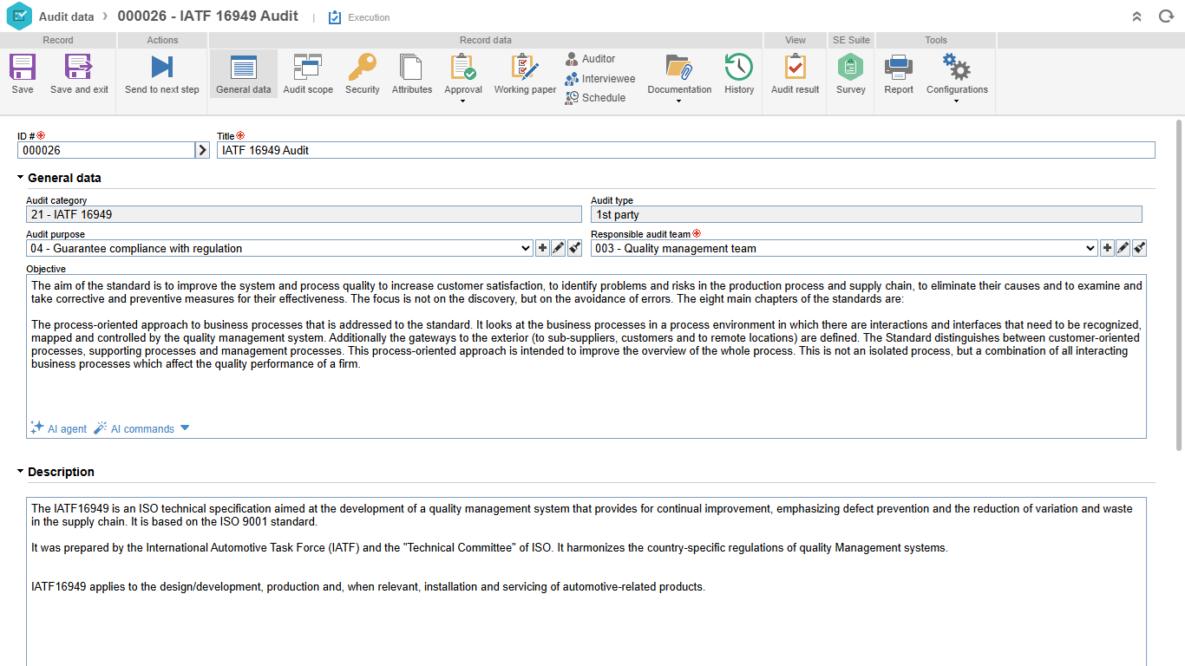Open Schedule record data
1185x666 pixels.
coord(596,98)
